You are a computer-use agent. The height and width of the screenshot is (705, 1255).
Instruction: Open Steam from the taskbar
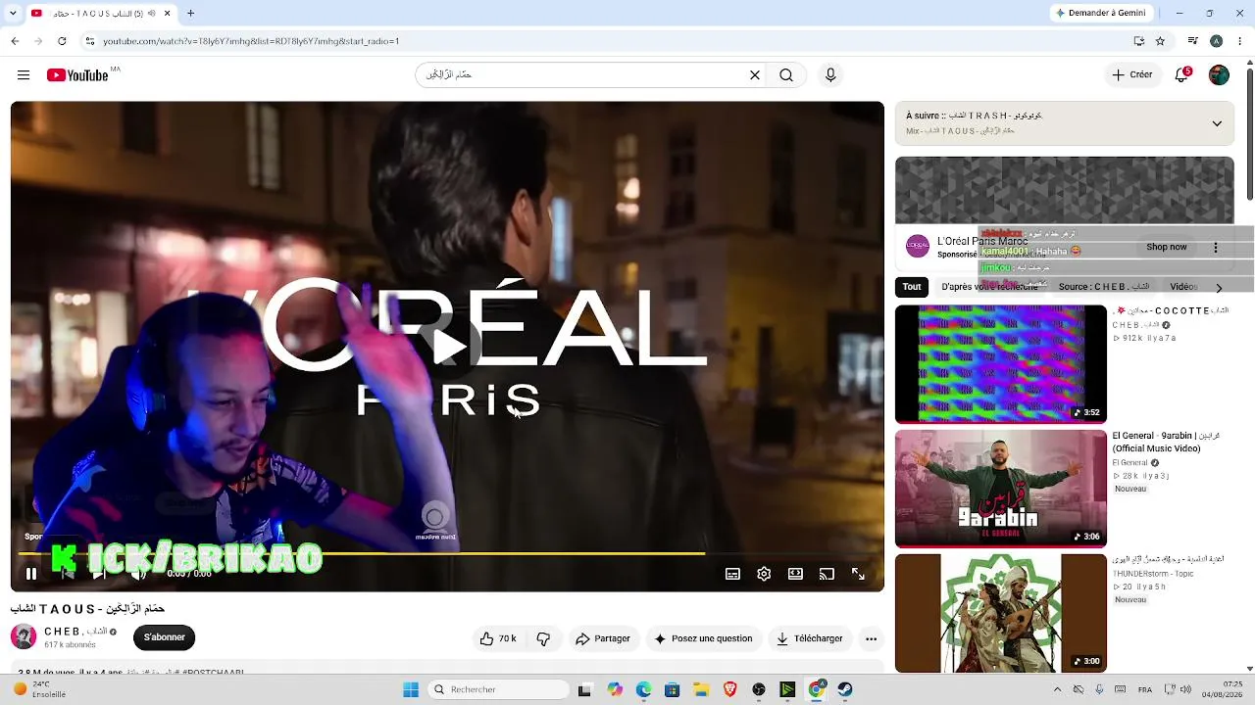pos(845,689)
